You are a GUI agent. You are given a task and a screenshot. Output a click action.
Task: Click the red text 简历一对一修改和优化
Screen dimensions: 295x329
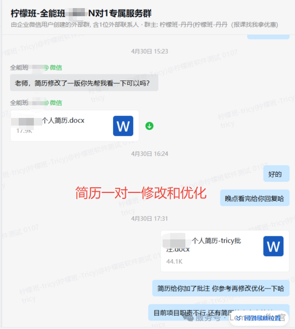click(141, 193)
